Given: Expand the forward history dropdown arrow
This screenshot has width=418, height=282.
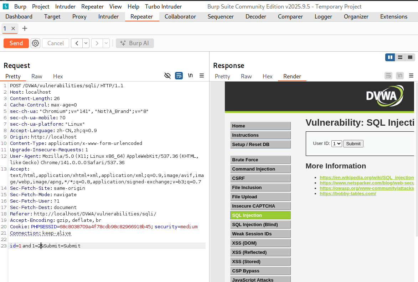Looking at the screenshot, I should (106, 43).
